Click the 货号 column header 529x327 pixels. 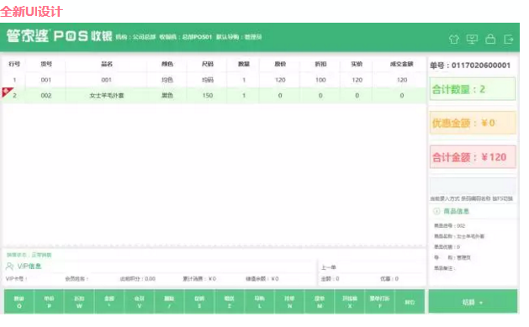[46, 64]
